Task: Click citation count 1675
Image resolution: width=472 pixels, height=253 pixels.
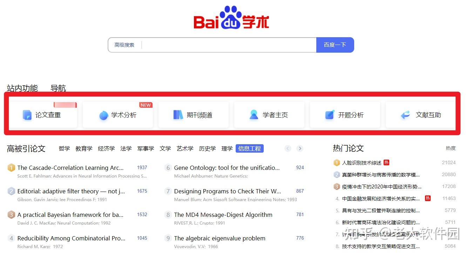Action: 142,191
